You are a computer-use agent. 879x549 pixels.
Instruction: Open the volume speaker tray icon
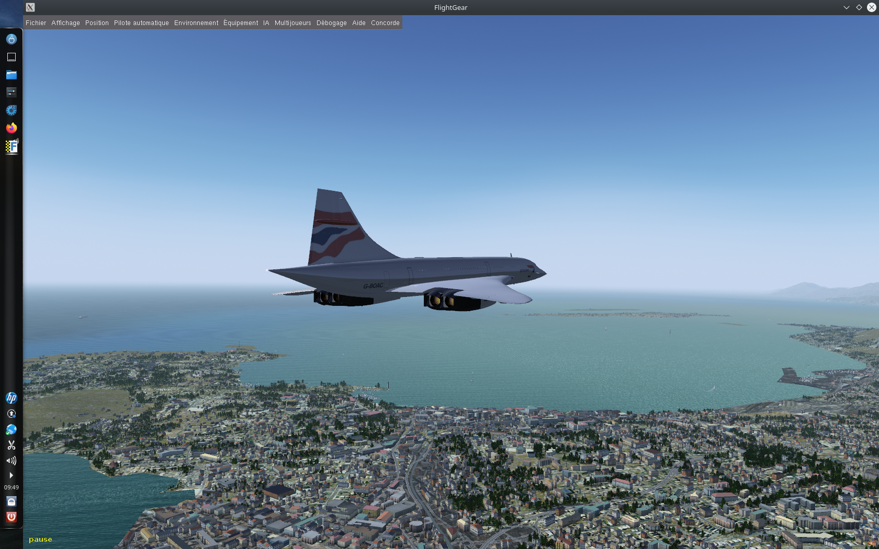pyautogui.click(x=12, y=461)
